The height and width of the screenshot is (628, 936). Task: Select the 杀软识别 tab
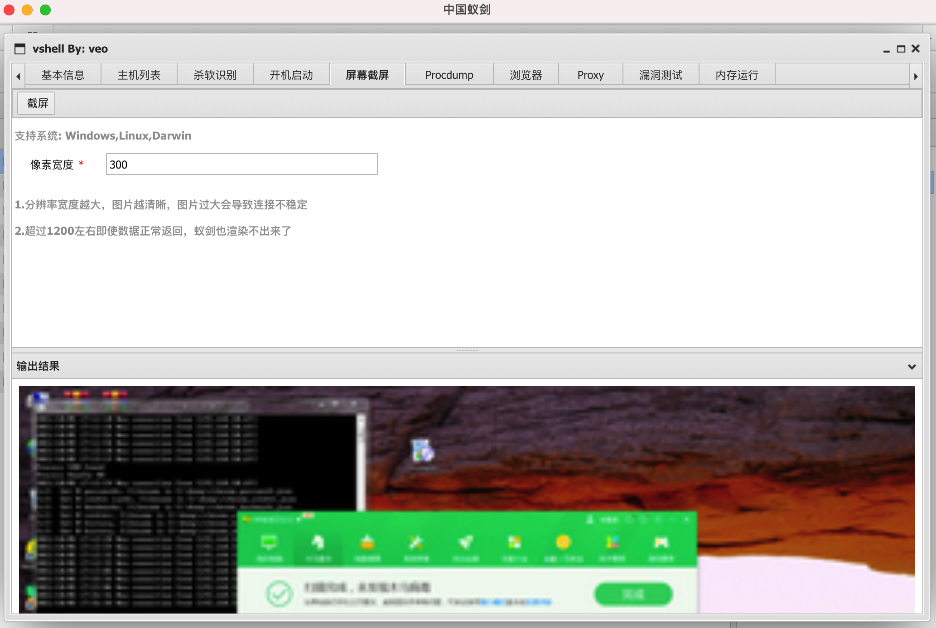(215, 75)
